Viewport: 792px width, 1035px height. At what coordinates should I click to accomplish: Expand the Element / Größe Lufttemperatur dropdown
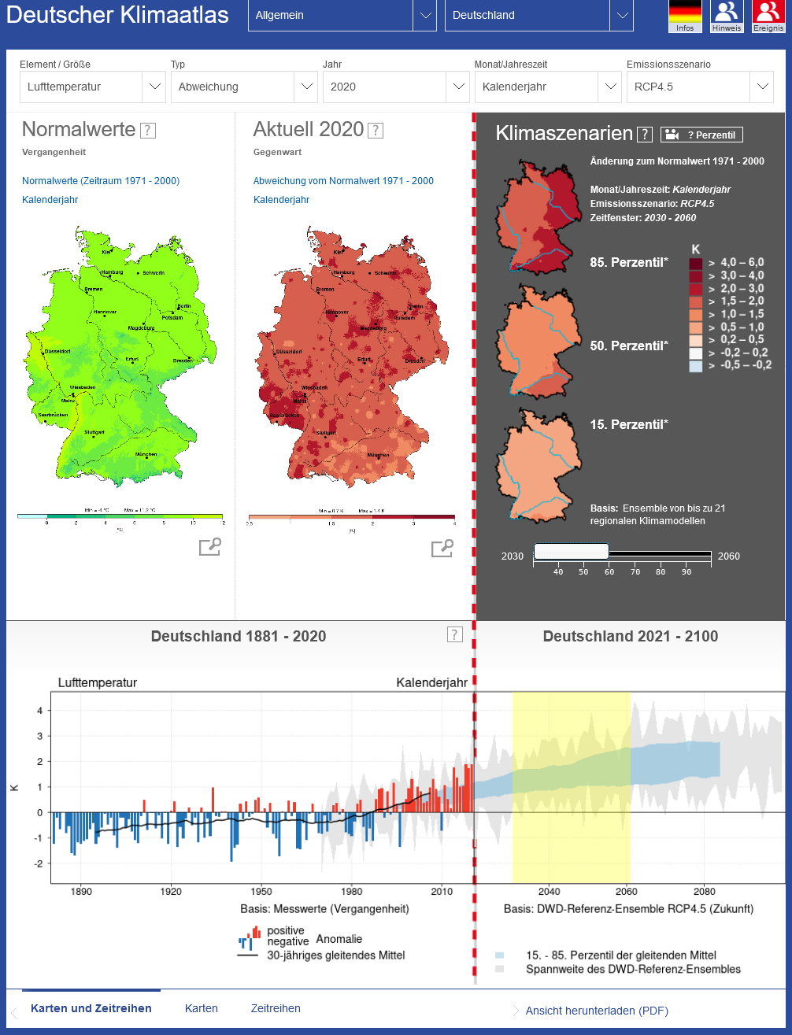(x=92, y=87)
